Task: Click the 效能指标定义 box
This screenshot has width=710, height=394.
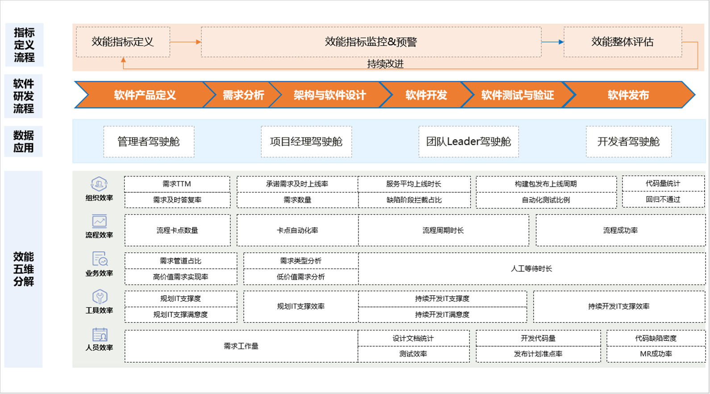Action: tap(123, 42)
